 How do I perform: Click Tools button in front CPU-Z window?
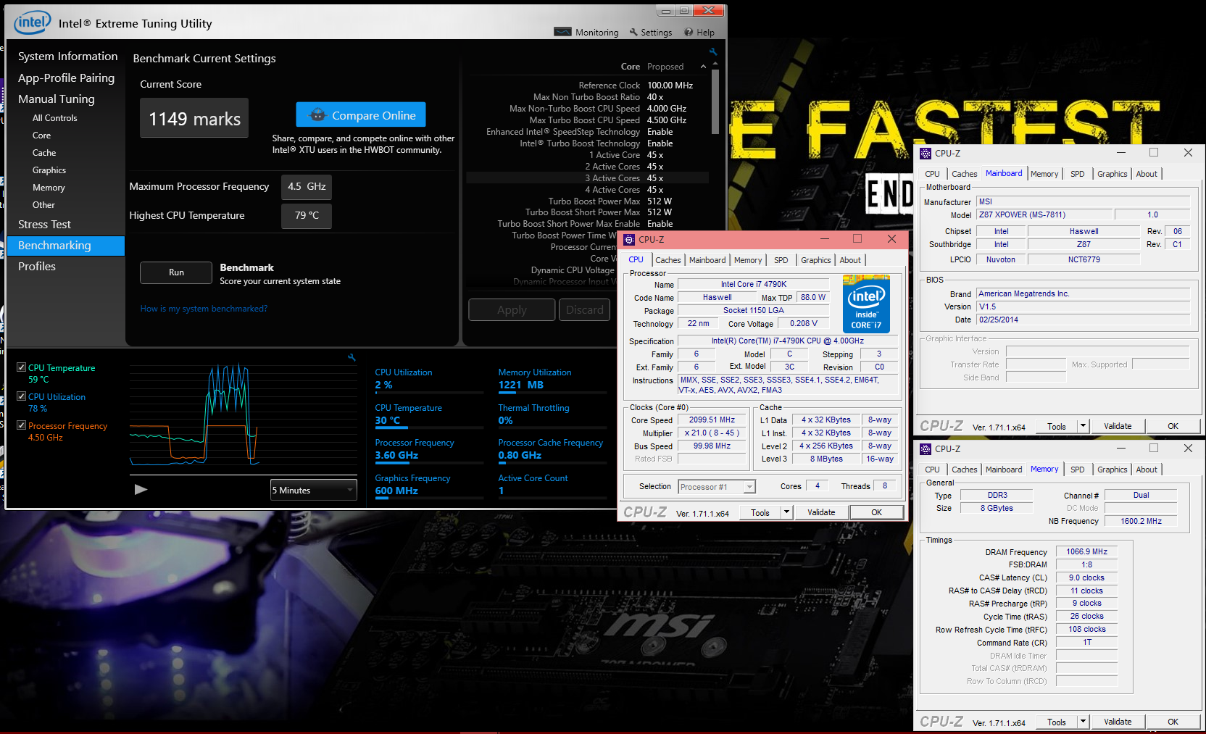(x=760, y=512)
